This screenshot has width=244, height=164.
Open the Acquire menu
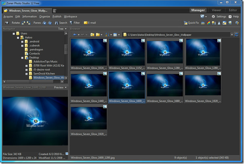[8, 17]
